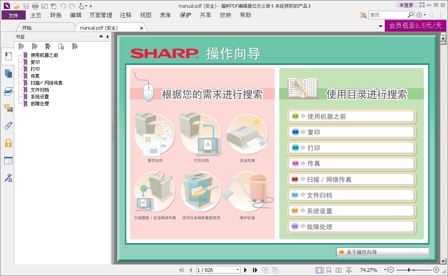Switch to the 页面管理 ribbon tab
The image size is (448, 276).
coord(101,15)
